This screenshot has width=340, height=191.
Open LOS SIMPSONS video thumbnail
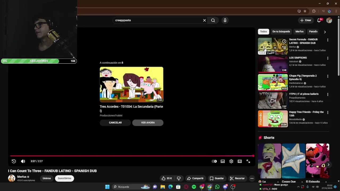coord(273,64)
